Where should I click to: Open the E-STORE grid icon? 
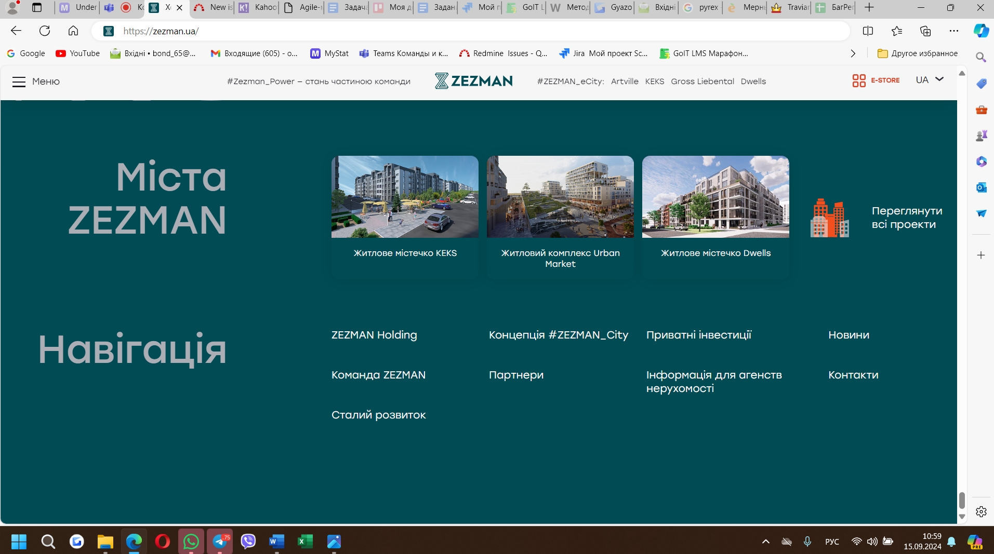[858, 80]
